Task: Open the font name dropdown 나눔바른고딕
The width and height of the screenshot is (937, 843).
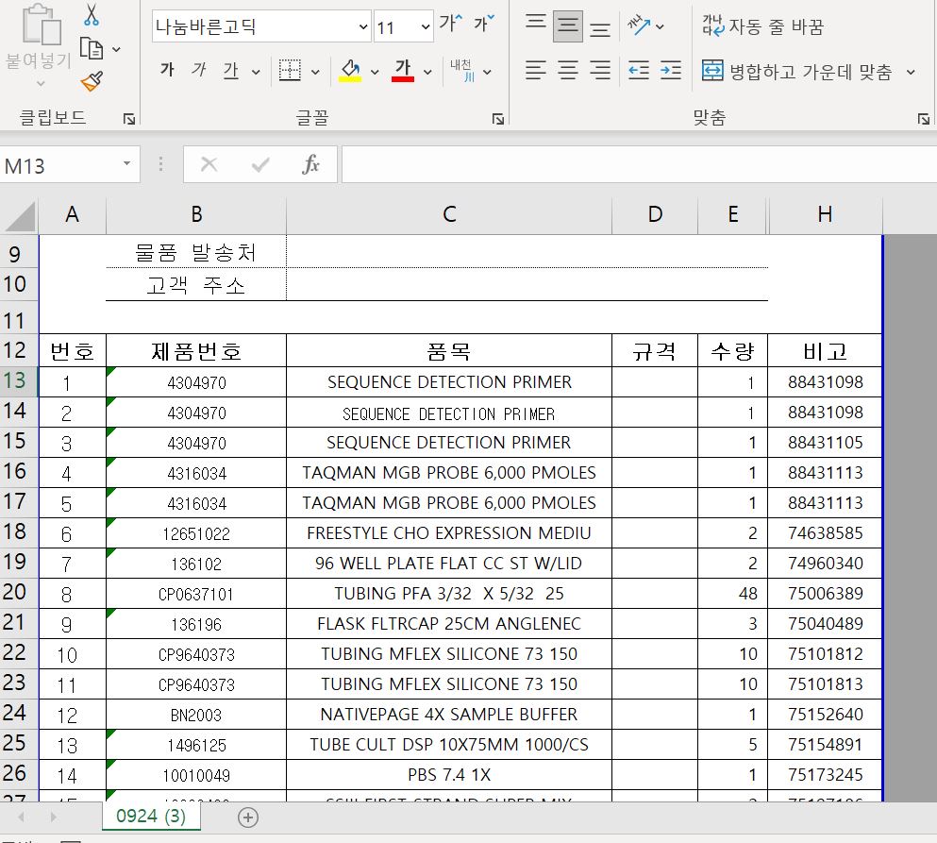Action: tap(362, 26)
